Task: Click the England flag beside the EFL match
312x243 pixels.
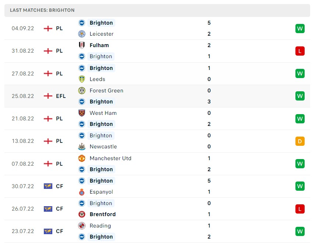Action: click(48, 96)
